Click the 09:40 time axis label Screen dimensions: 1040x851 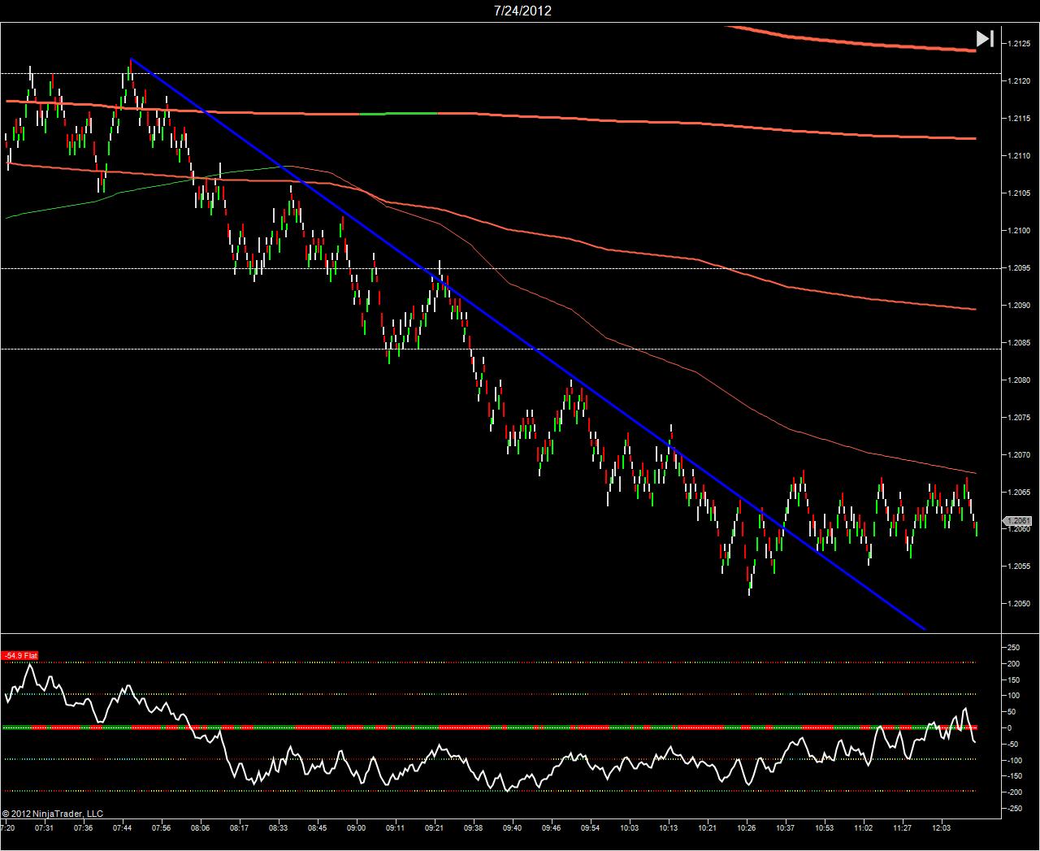point(512,827)
